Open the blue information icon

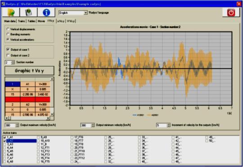46,13
